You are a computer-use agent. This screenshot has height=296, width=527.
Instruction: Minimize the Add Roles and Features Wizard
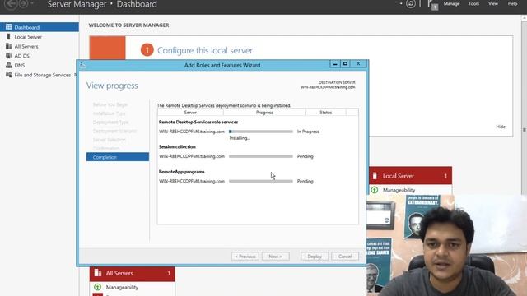[335, 64]
